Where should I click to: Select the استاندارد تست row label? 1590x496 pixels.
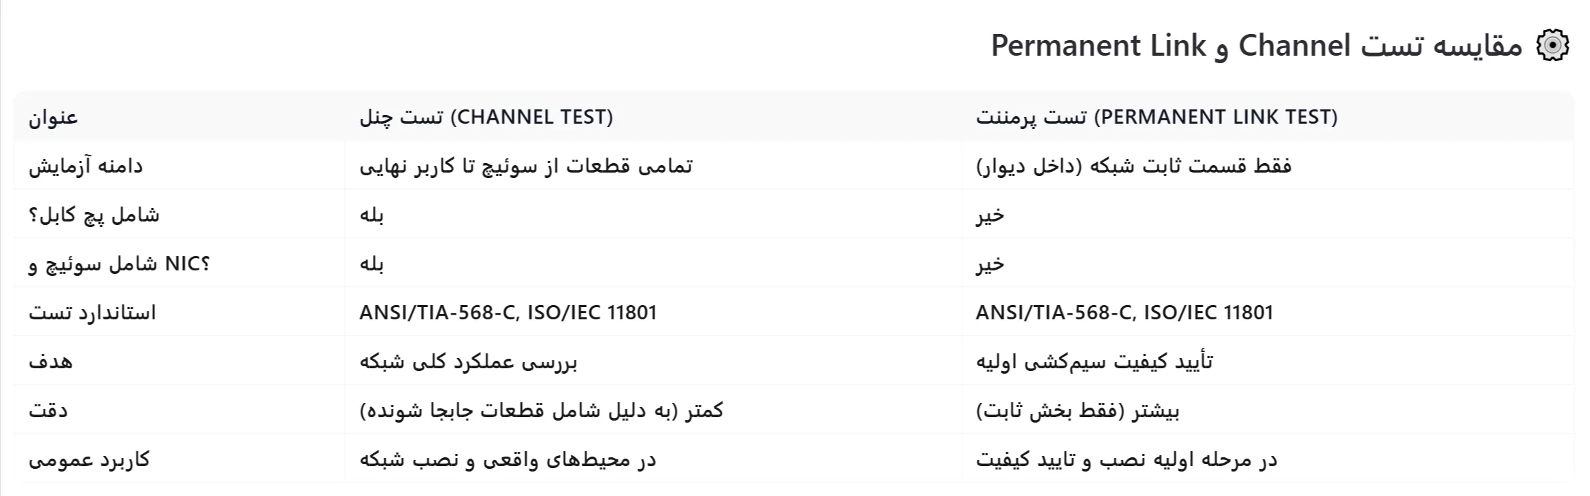[x=92, y=313]
